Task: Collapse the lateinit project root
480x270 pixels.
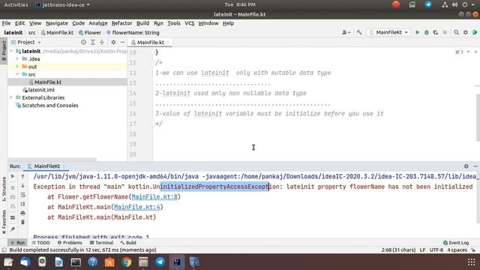Action: (11, 51)
